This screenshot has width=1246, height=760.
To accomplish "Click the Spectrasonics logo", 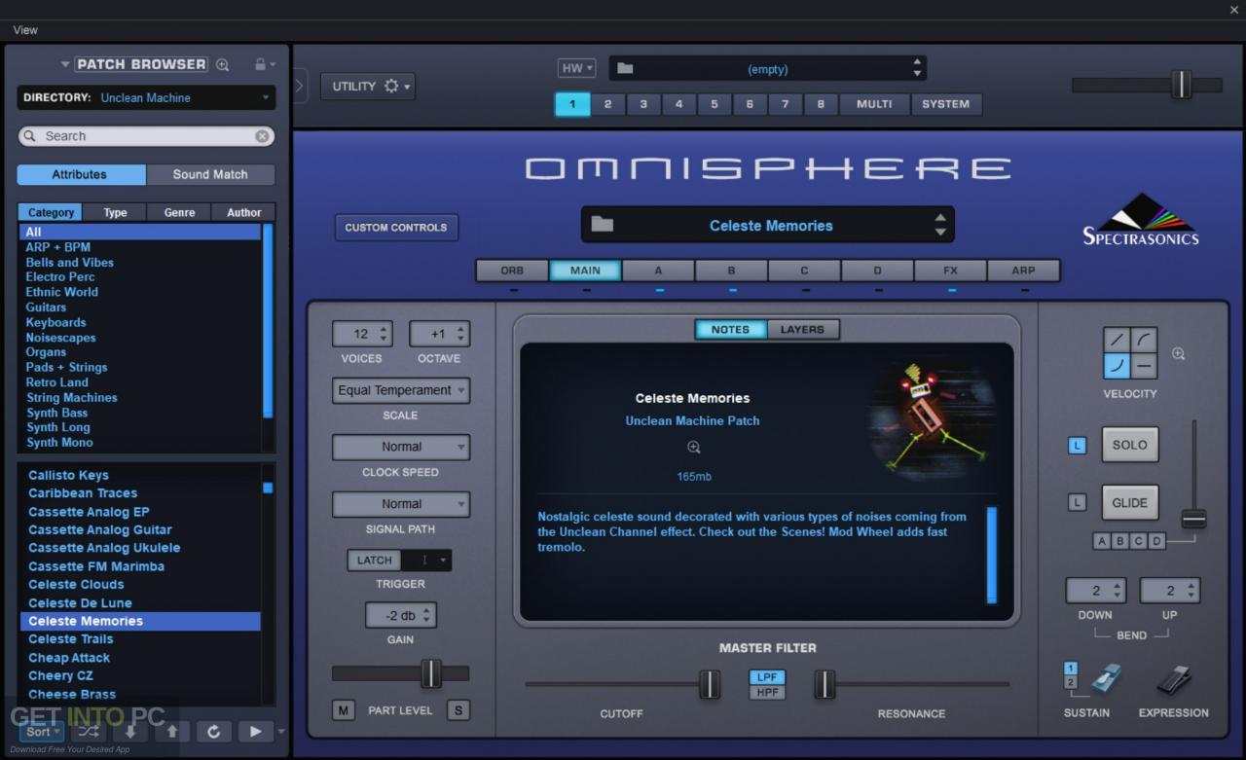I will coord(1141,221).
